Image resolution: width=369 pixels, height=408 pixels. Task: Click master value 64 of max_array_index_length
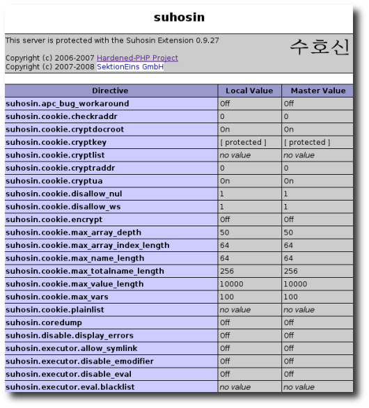(288, 245)
